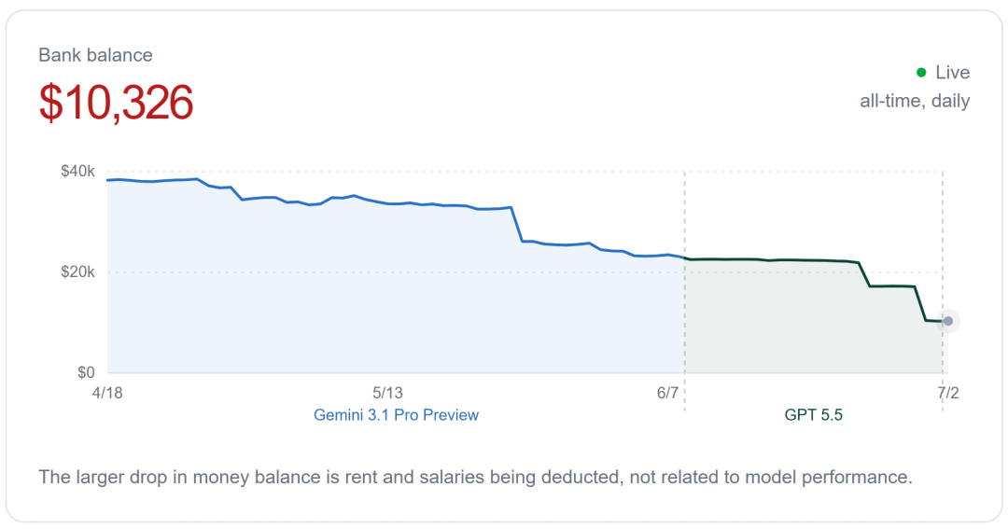Click the $0 y-axis label
Image resolution: width=1008 pixels, height=529 pixels.
tap(86, 372)
